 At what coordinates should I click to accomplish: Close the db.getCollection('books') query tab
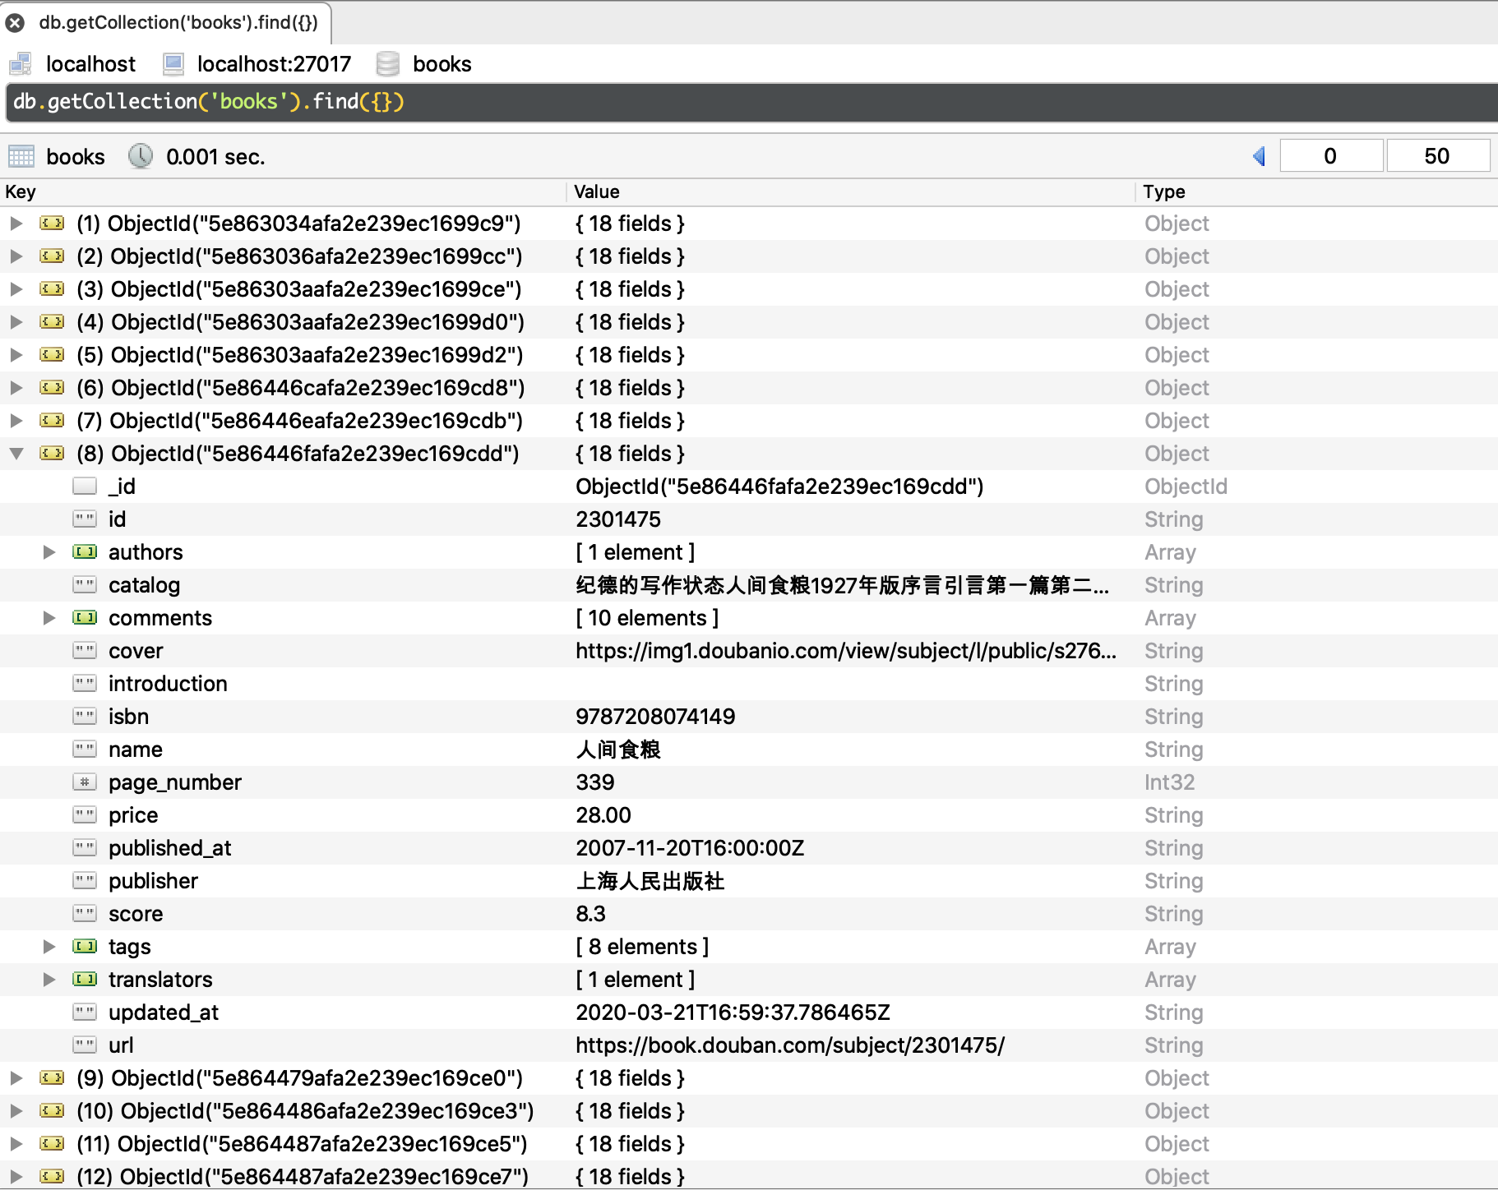(x=15, y=22)
